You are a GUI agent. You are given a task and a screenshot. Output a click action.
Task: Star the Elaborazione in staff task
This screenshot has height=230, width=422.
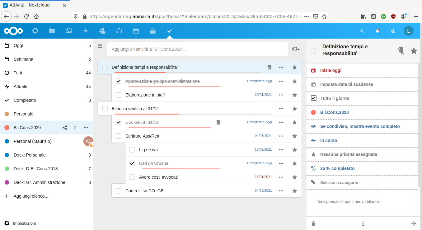(295, 95)
